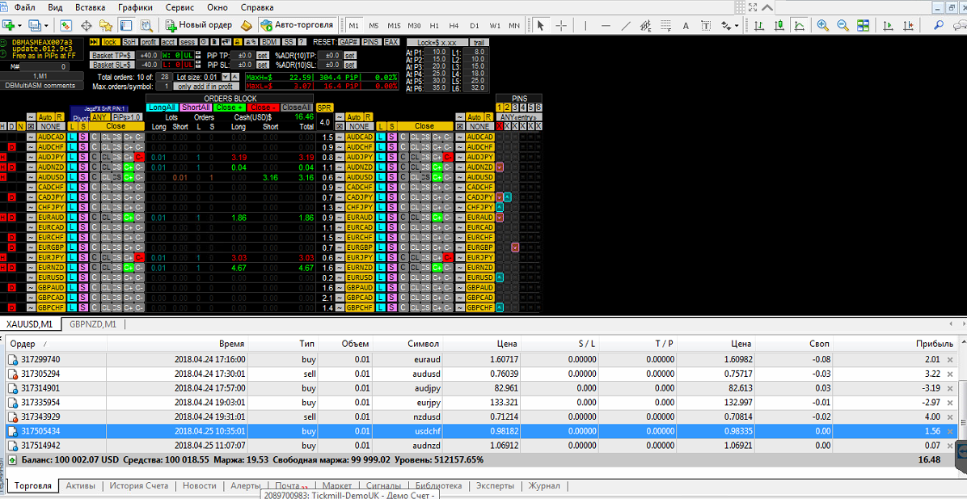Select the text 'A' tool
Viewport: 967px width, 499px height.
tap(686, 25)
